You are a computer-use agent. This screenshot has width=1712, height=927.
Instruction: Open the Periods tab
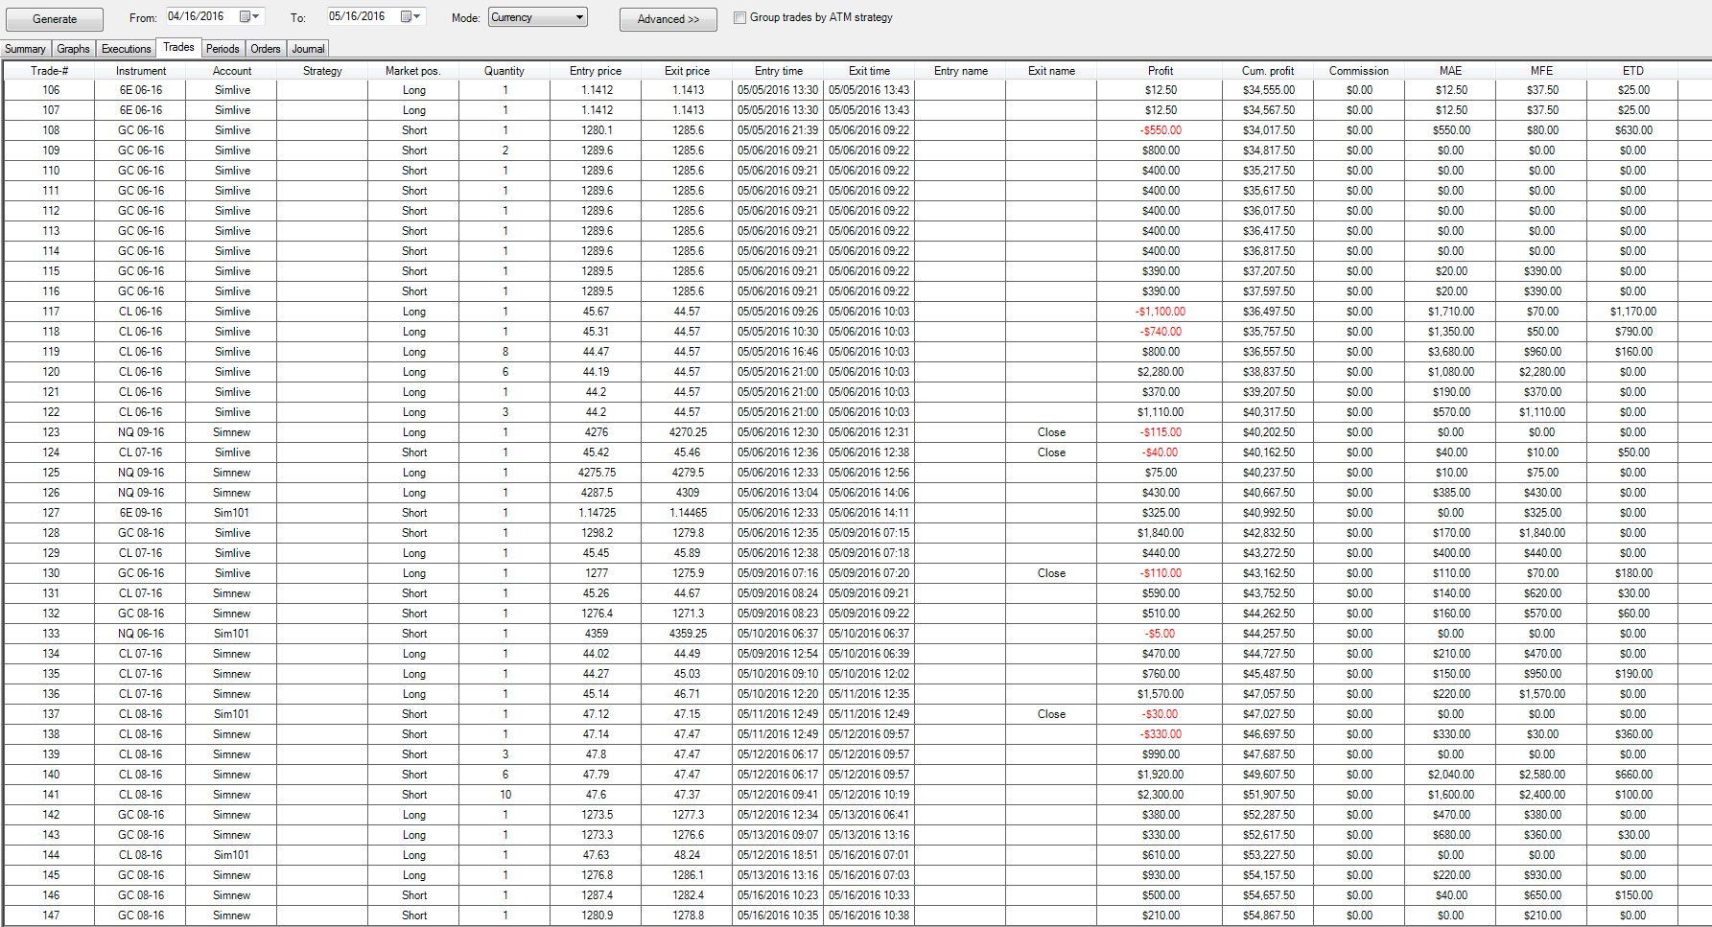(x=223, y=49)
